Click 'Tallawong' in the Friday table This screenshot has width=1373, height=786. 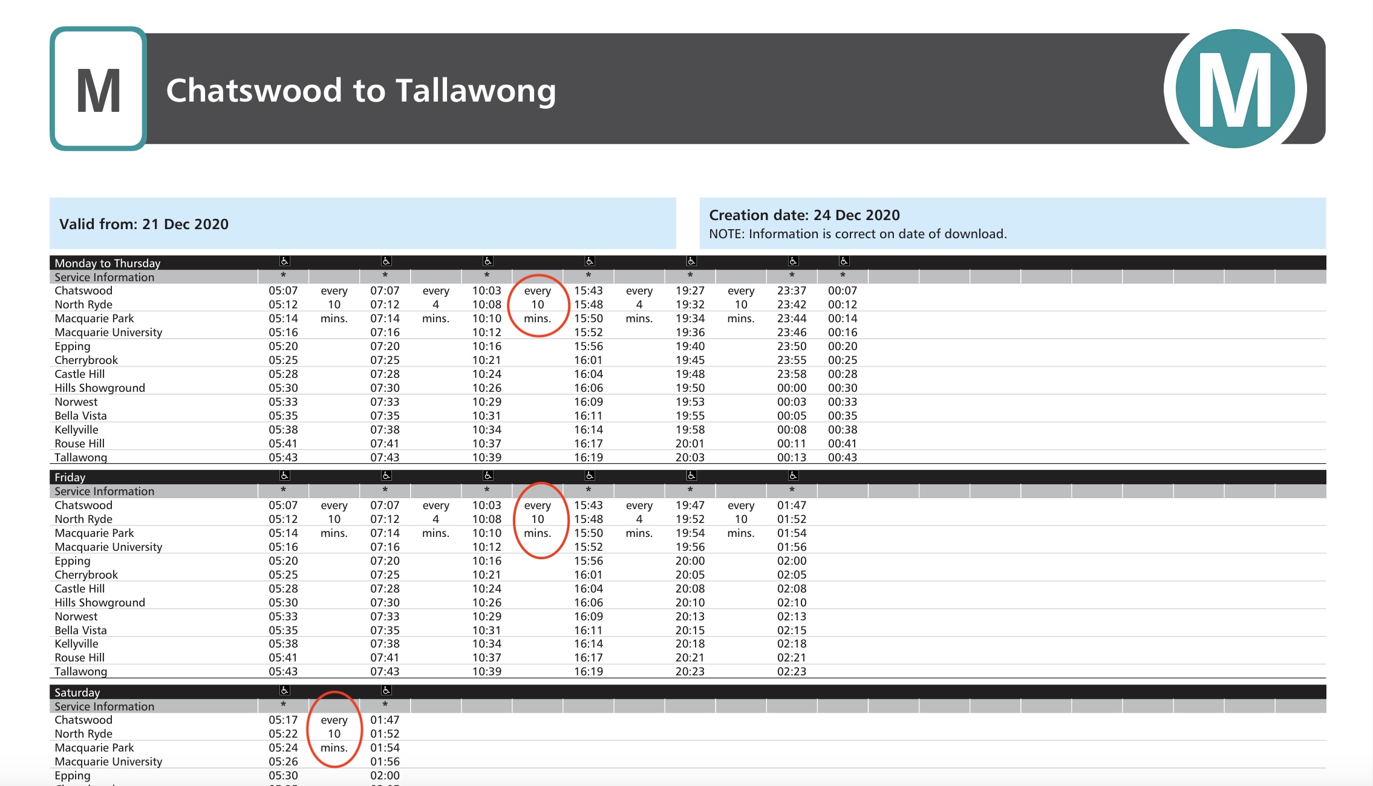point(80,672)
